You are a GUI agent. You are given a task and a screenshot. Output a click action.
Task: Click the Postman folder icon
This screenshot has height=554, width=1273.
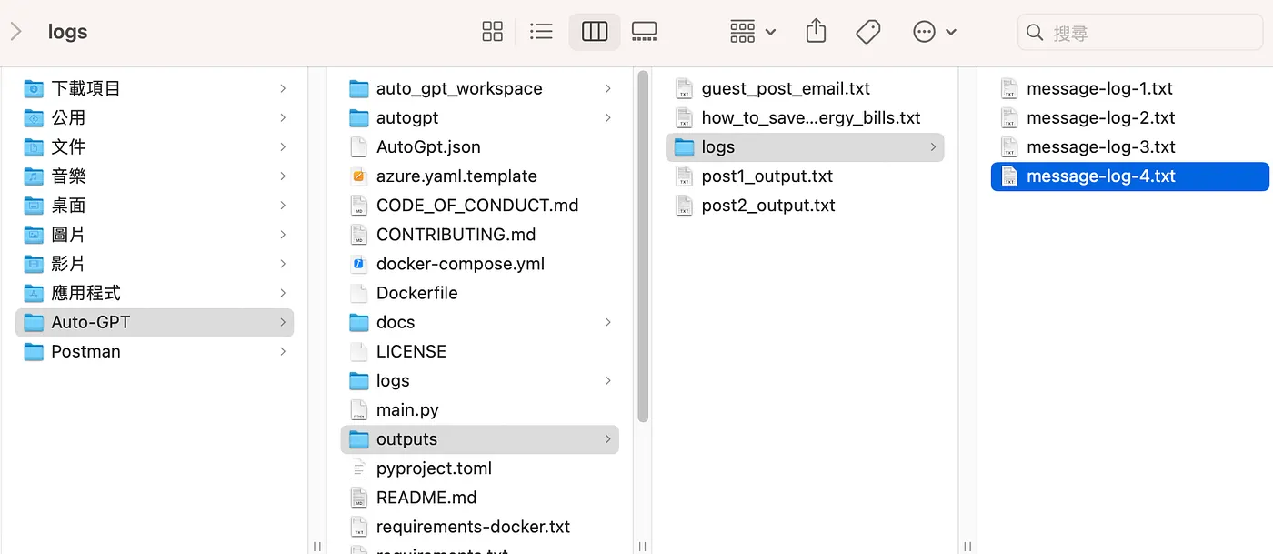pyautogui.click(x=34, y=351)
